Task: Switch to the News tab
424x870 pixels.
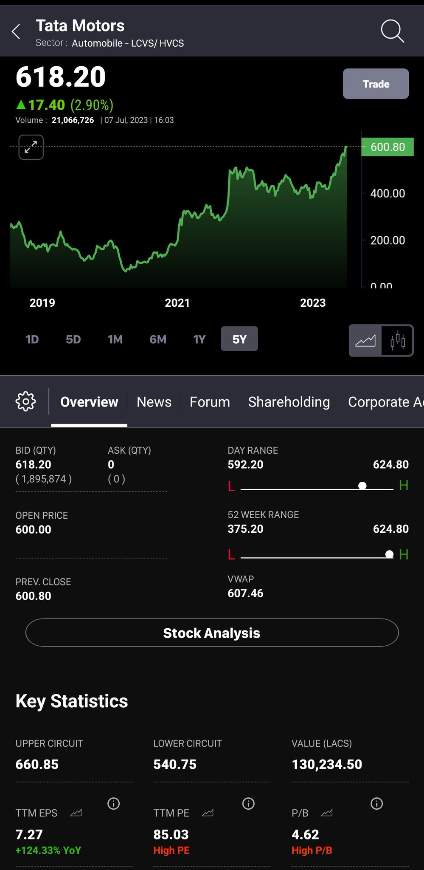Action: [154, 402]
